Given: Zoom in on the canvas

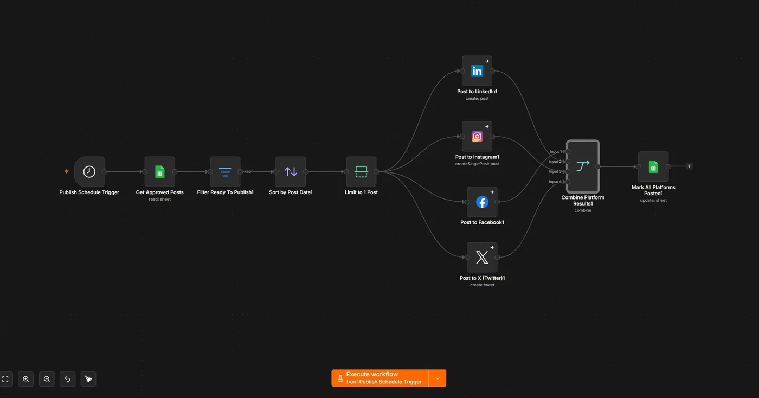Looking at the screenshot, I should [x=26, y=379].
